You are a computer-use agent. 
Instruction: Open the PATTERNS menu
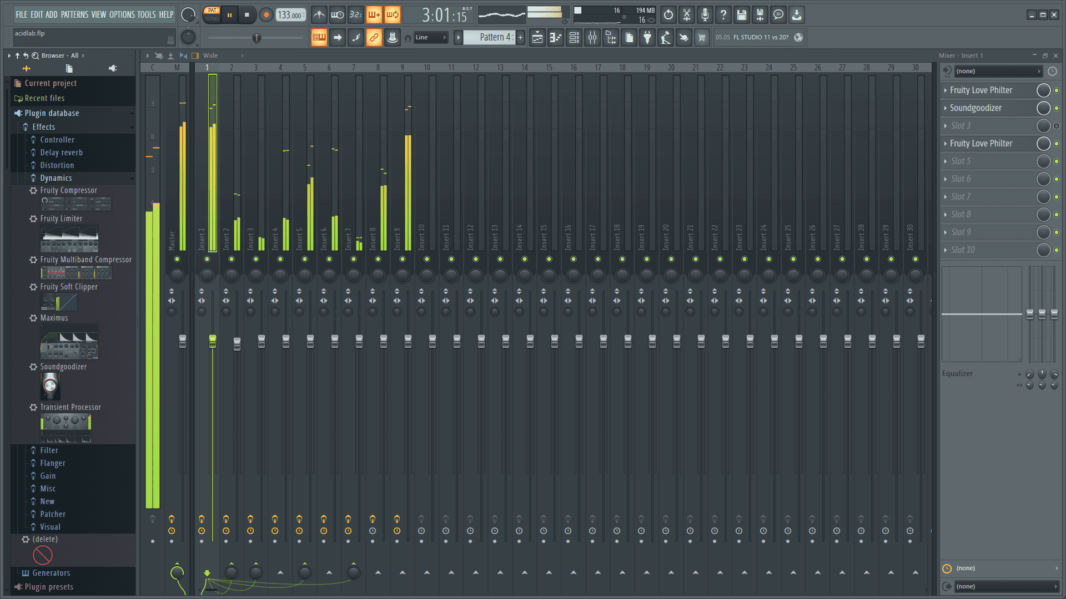74,15
